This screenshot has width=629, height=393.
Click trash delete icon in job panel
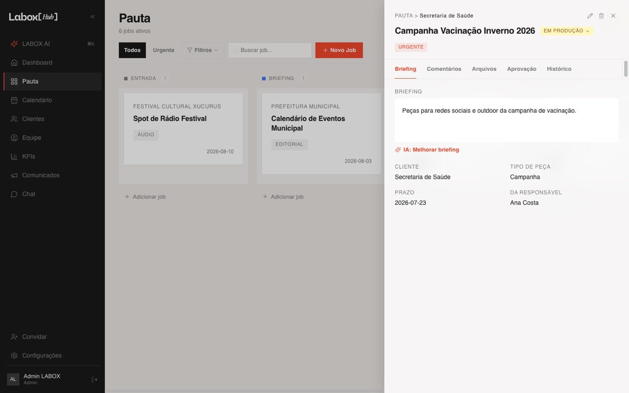pyautogui.click(x=602, y=16)
